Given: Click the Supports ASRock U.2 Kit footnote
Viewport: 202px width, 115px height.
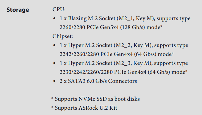Looking at the screenshot, I should point(88,108).
